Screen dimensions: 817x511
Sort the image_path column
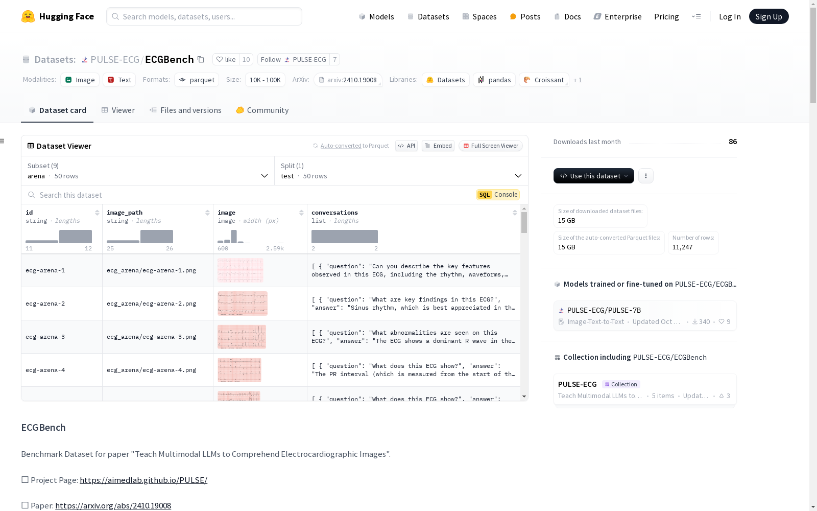coord(207,213)
